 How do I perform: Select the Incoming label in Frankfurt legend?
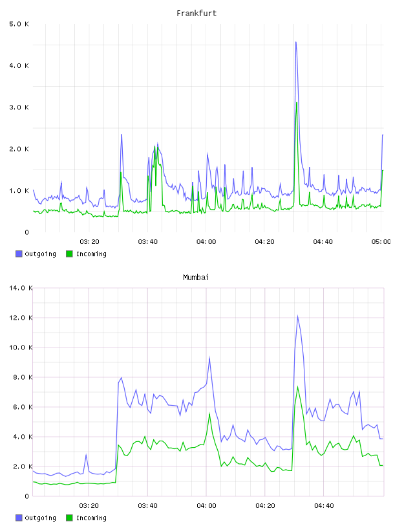click(91, 254)
